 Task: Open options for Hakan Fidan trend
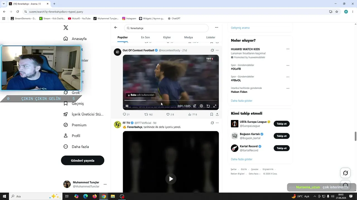(288, 89)
